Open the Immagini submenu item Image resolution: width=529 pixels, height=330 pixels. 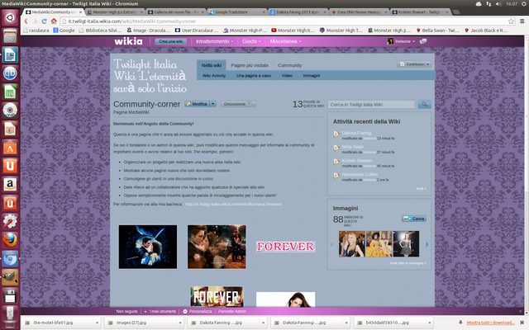pyautogui.click(x=312, y=75)
